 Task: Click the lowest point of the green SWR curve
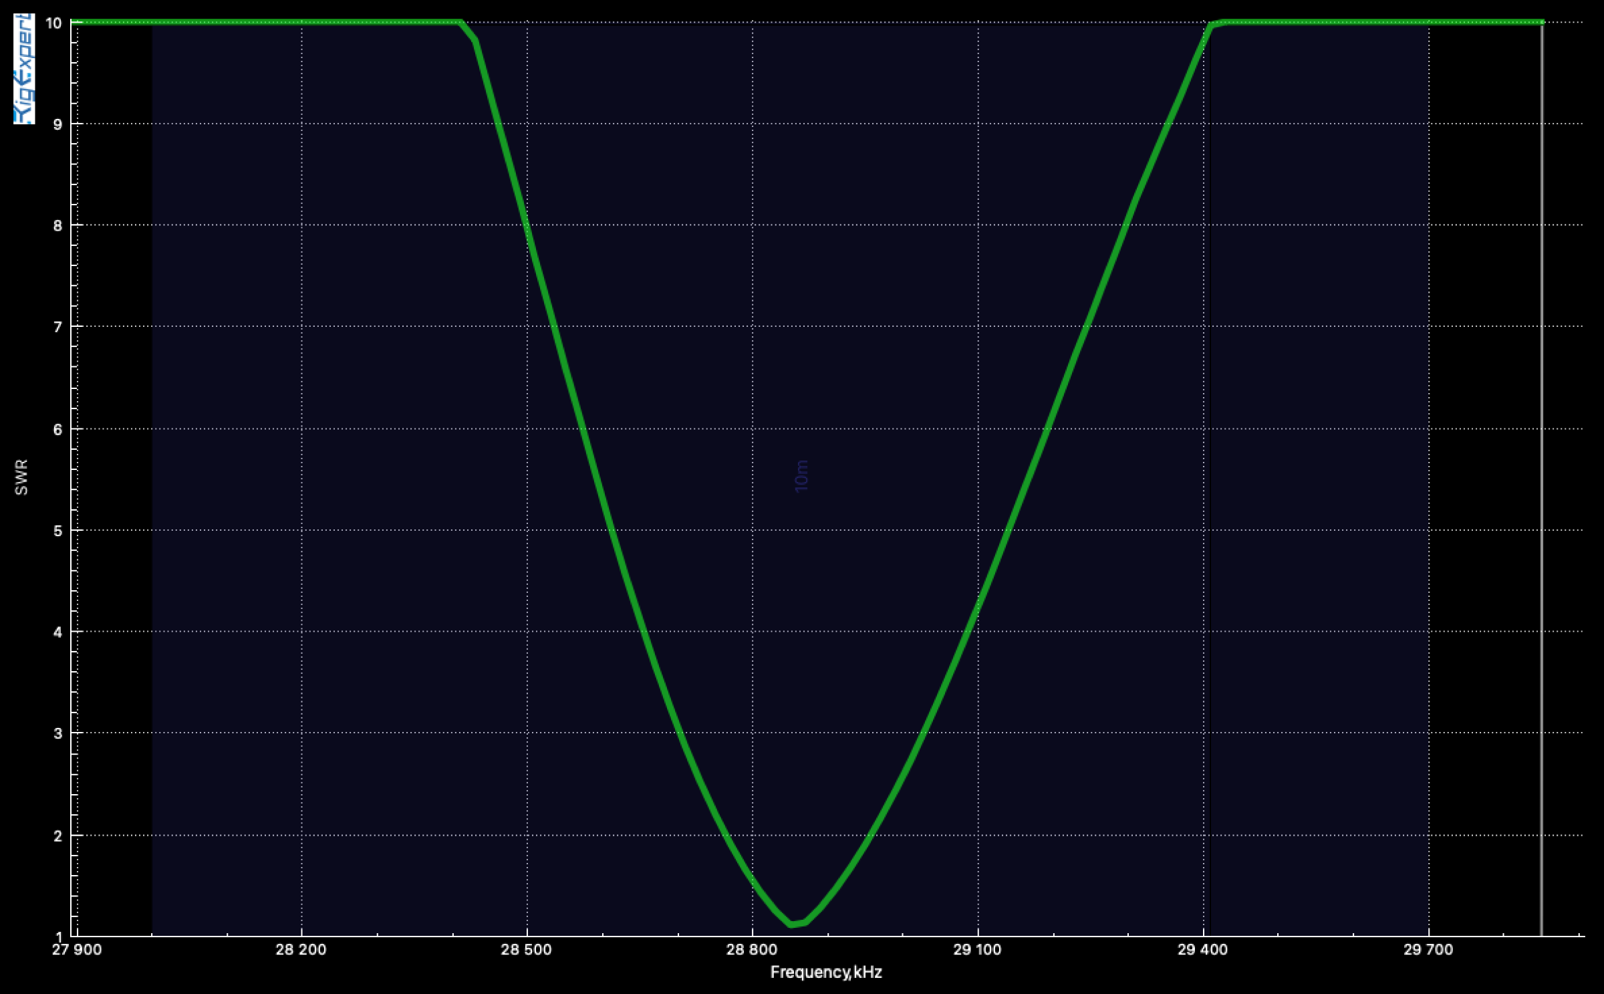pos(793,924)
